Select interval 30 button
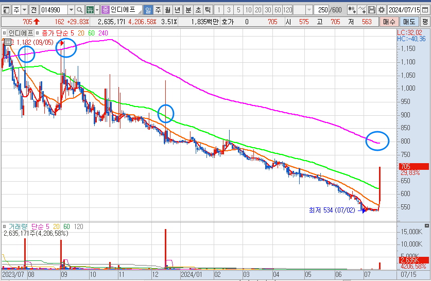Viewport: 431px width, 281px height. [268, 10]
